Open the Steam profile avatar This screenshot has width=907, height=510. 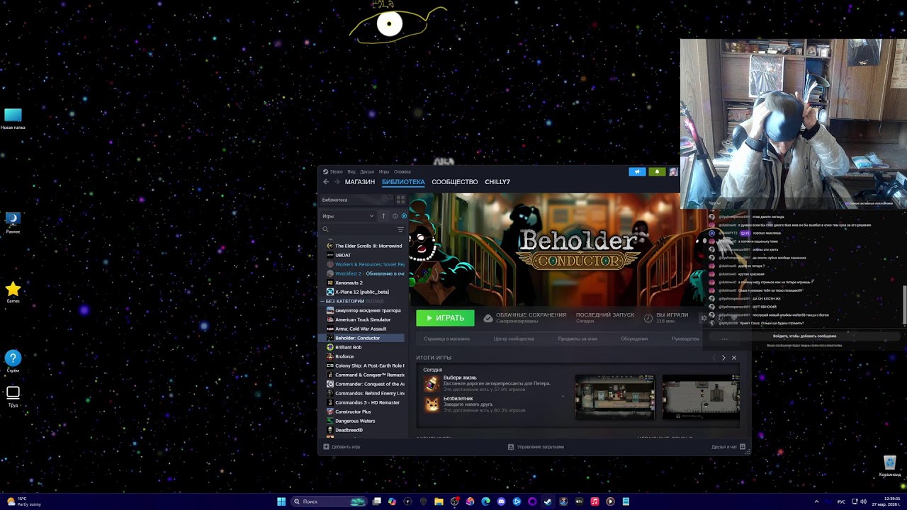673,171
